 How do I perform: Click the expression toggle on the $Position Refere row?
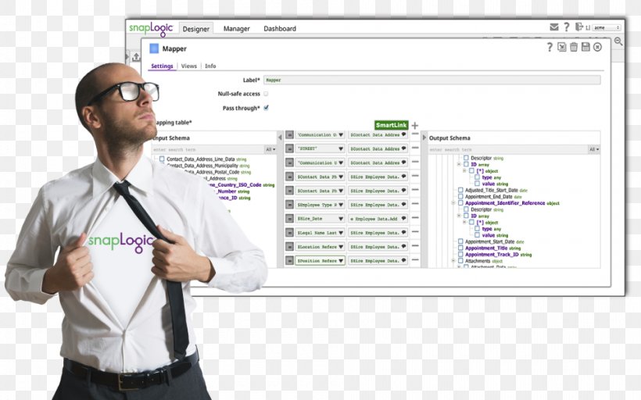coord(289,261)
